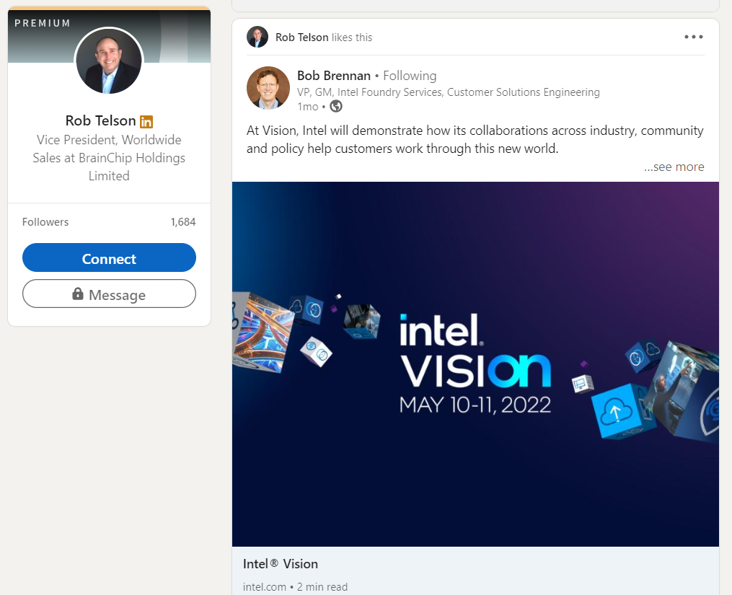Click the globe visibility icon under Bob Brennan
732x595 pixels.
pyautogui.click(x=336, y=107)
